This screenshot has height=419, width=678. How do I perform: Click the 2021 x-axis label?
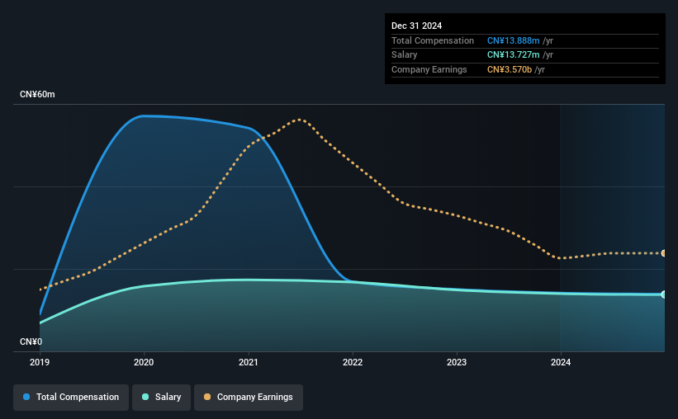[249, 362]
